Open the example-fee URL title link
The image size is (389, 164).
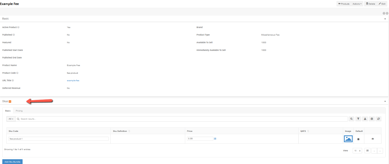pos(73,81)
